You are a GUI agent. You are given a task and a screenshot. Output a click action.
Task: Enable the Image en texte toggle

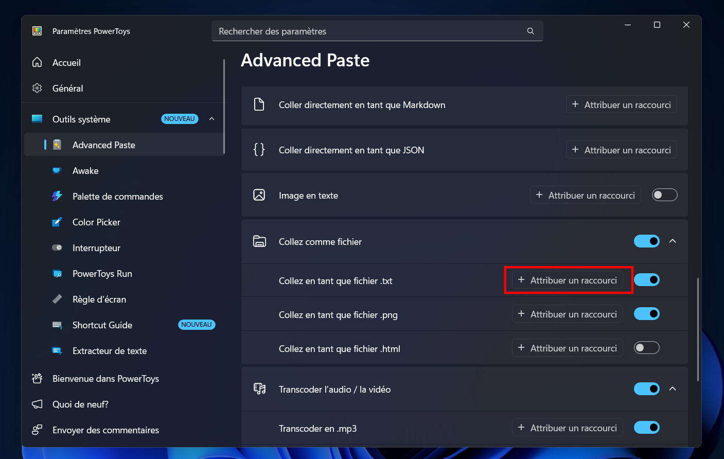pyautogui.click(x=665, y=195)
